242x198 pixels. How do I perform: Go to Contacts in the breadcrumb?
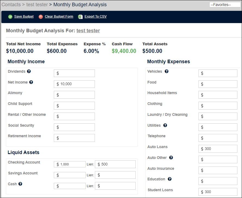click(x=11, y=5)
